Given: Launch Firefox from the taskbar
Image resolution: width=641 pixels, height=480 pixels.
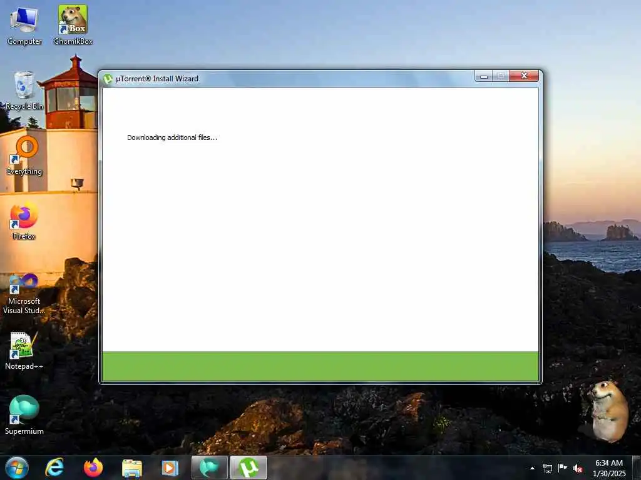Looking at the screenshot, I should (x=93, y=467).
